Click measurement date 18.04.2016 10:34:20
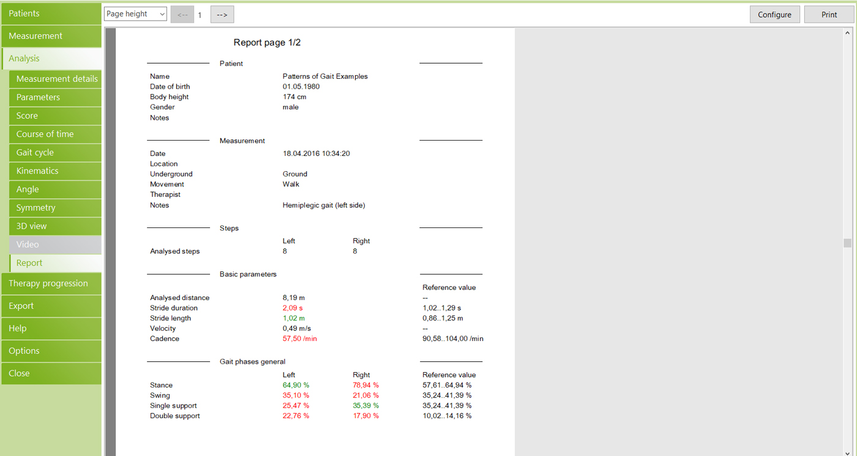Viewport: 857px width, 456px height. point(316,154)
